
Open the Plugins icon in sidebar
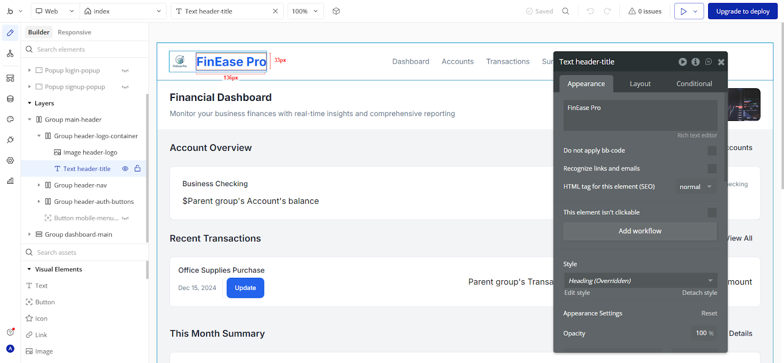click(x=10, y=140)
